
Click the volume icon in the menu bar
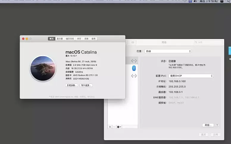coord(195,1)
